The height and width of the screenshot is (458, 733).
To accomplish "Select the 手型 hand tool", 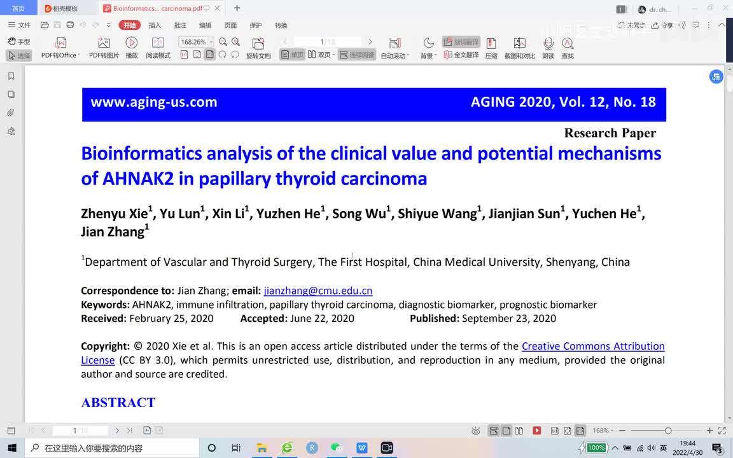I will [19, 41].
